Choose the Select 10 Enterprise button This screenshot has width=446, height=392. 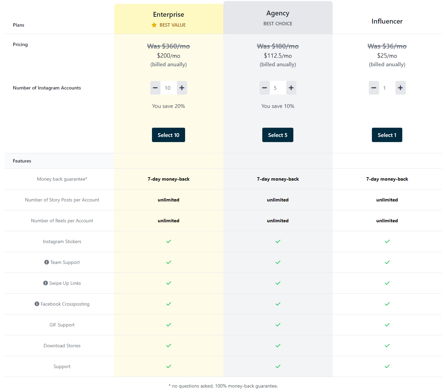pyautogui.click(x=168, y=135)
